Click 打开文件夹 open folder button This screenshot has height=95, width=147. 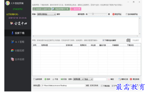94,86
